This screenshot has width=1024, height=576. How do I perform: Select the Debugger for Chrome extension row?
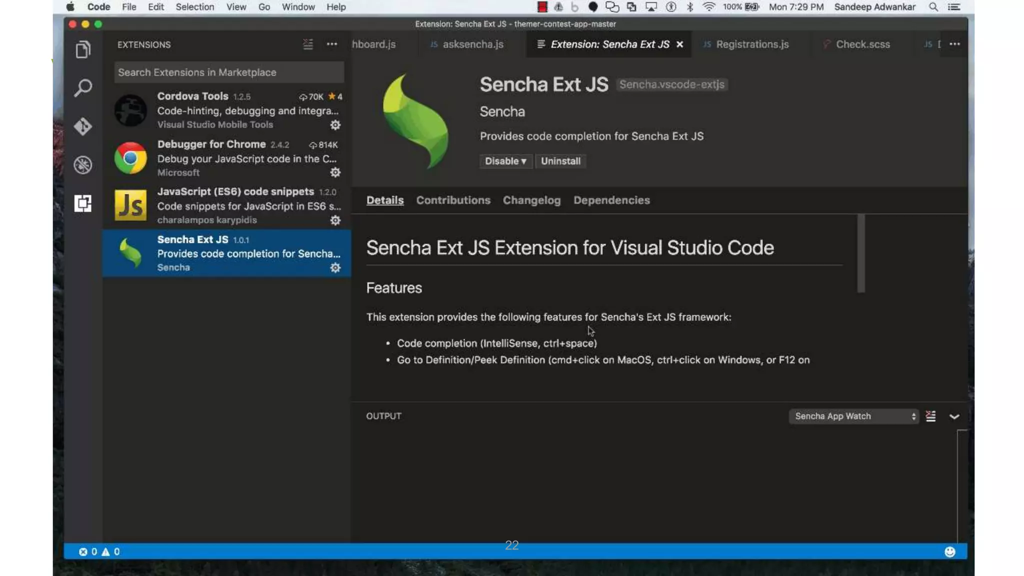point(227,158)
